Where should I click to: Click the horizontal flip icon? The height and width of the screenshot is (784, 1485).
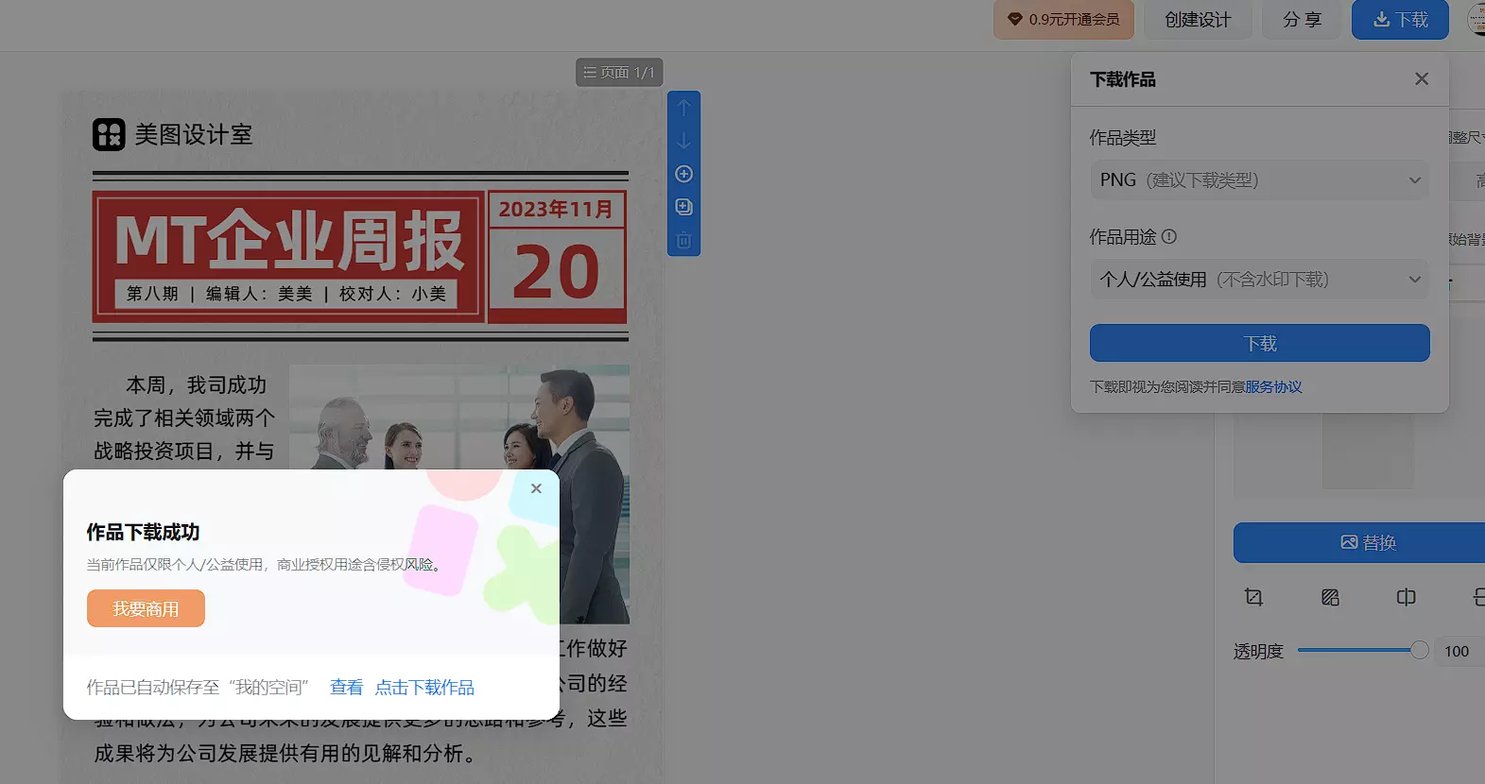click(x=1406, y=597)
